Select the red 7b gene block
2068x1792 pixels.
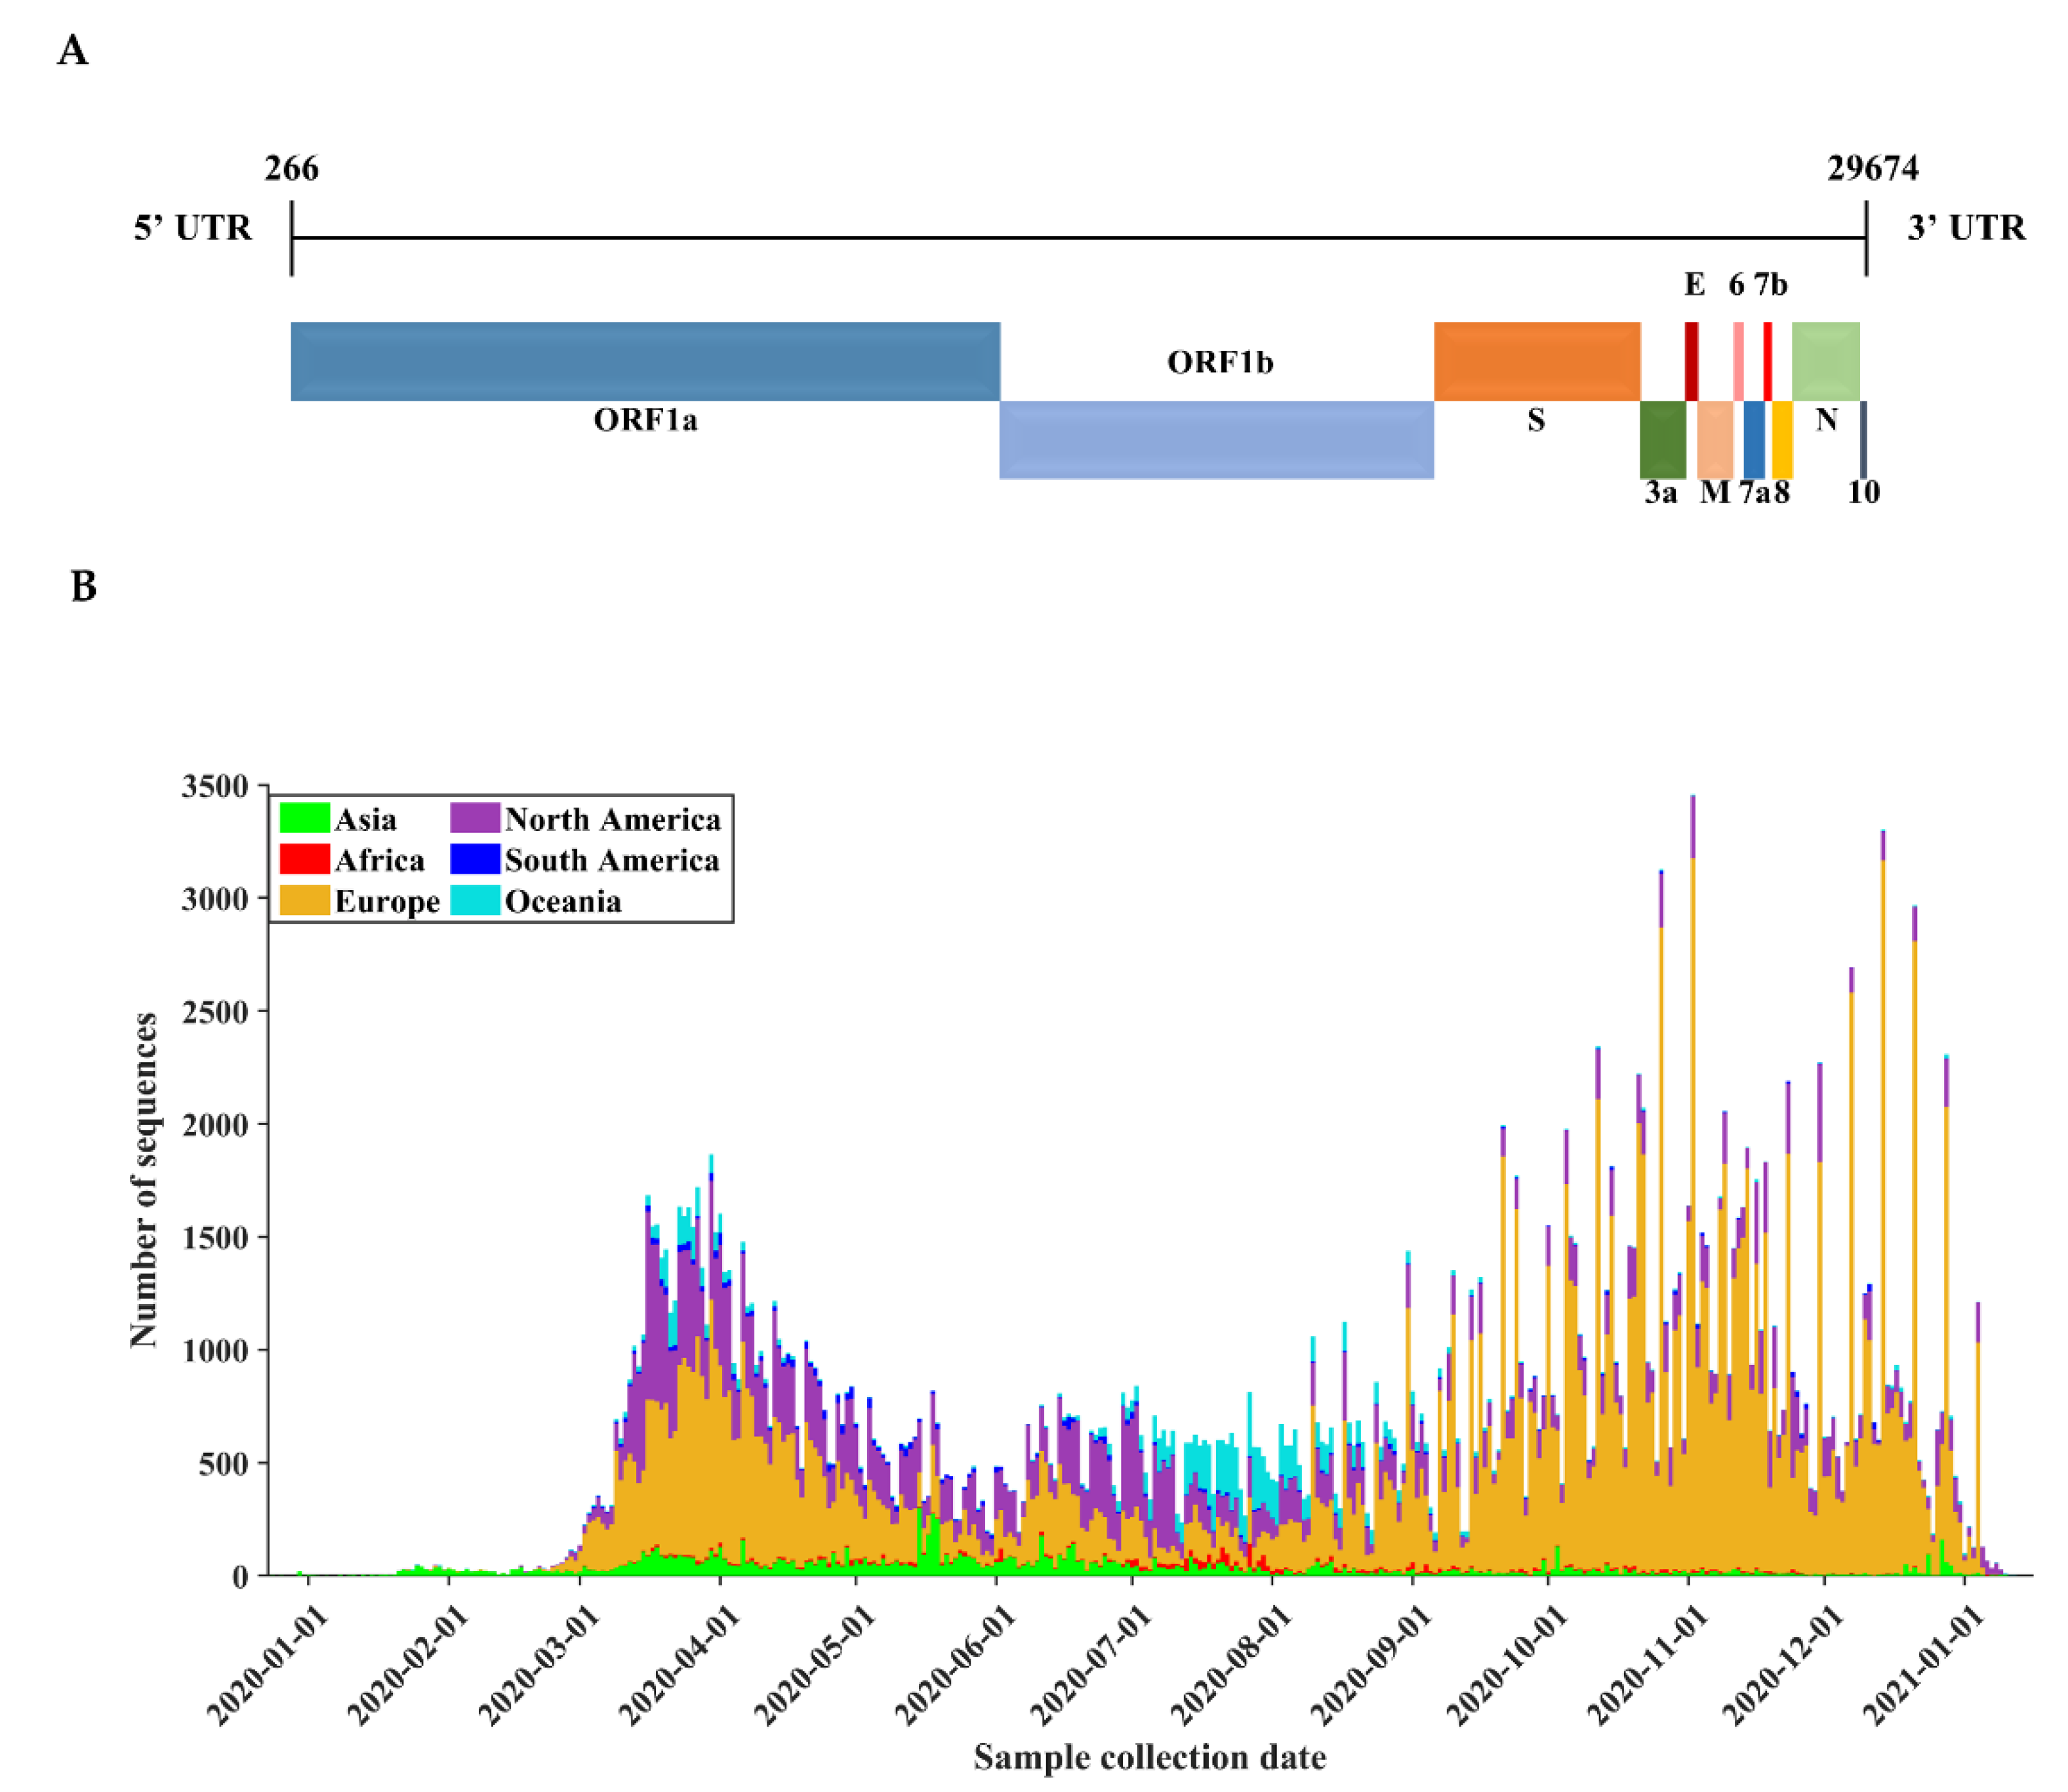pos(1768,361)
